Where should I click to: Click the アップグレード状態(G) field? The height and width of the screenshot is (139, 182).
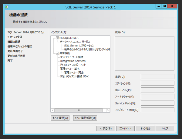157,110
